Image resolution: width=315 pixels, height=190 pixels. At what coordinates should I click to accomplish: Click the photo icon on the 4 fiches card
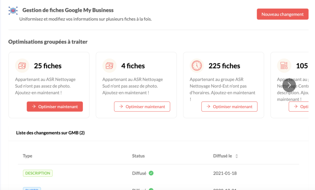click(109, 66)
